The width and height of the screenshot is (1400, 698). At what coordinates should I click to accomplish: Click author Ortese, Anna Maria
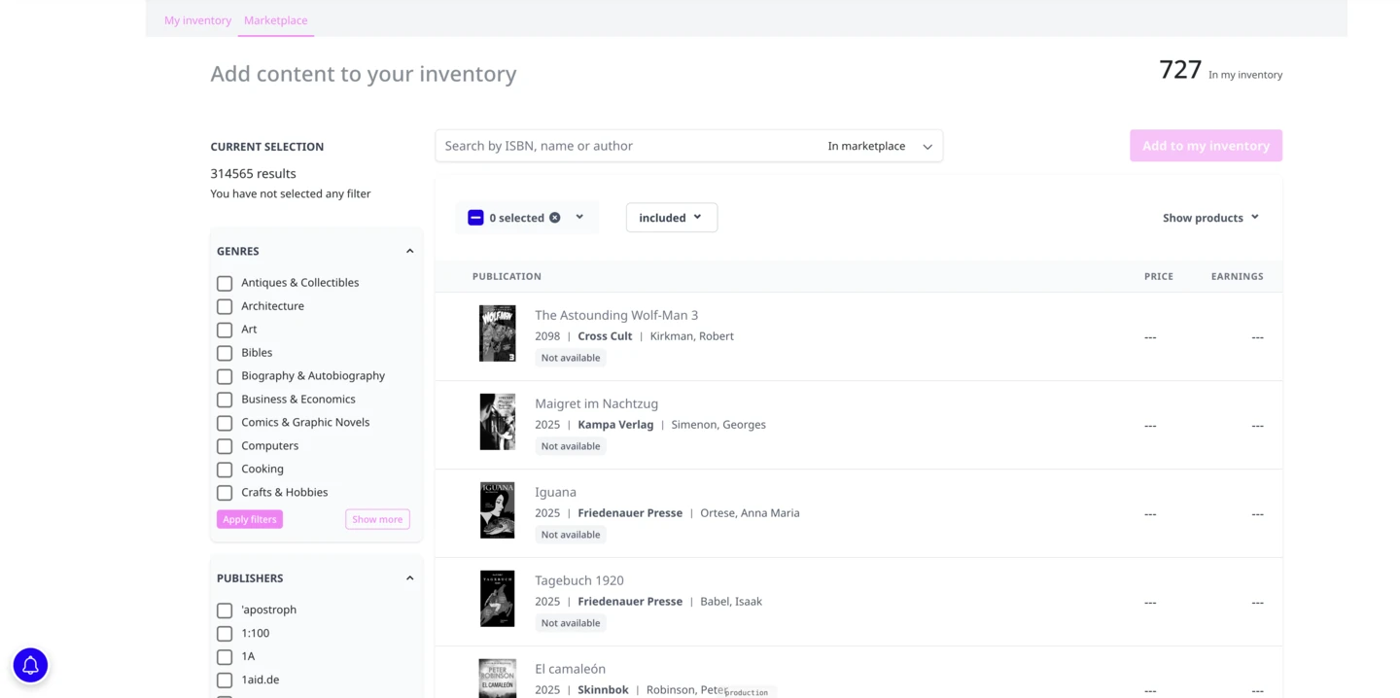tap(750, 513)
